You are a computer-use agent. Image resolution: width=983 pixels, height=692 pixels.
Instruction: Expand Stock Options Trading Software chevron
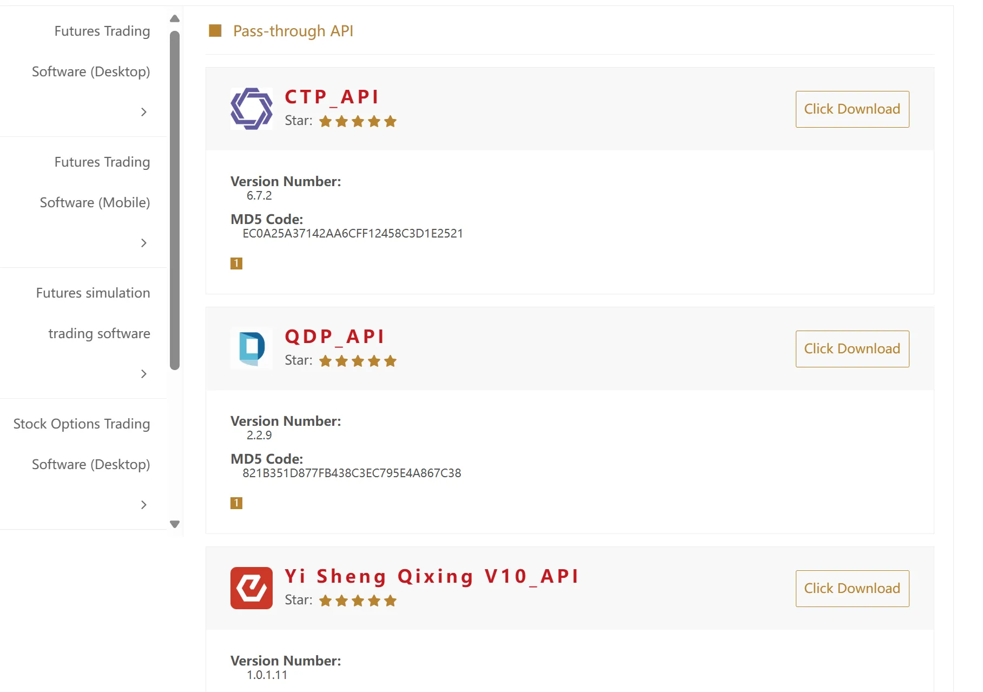[143, 505]
